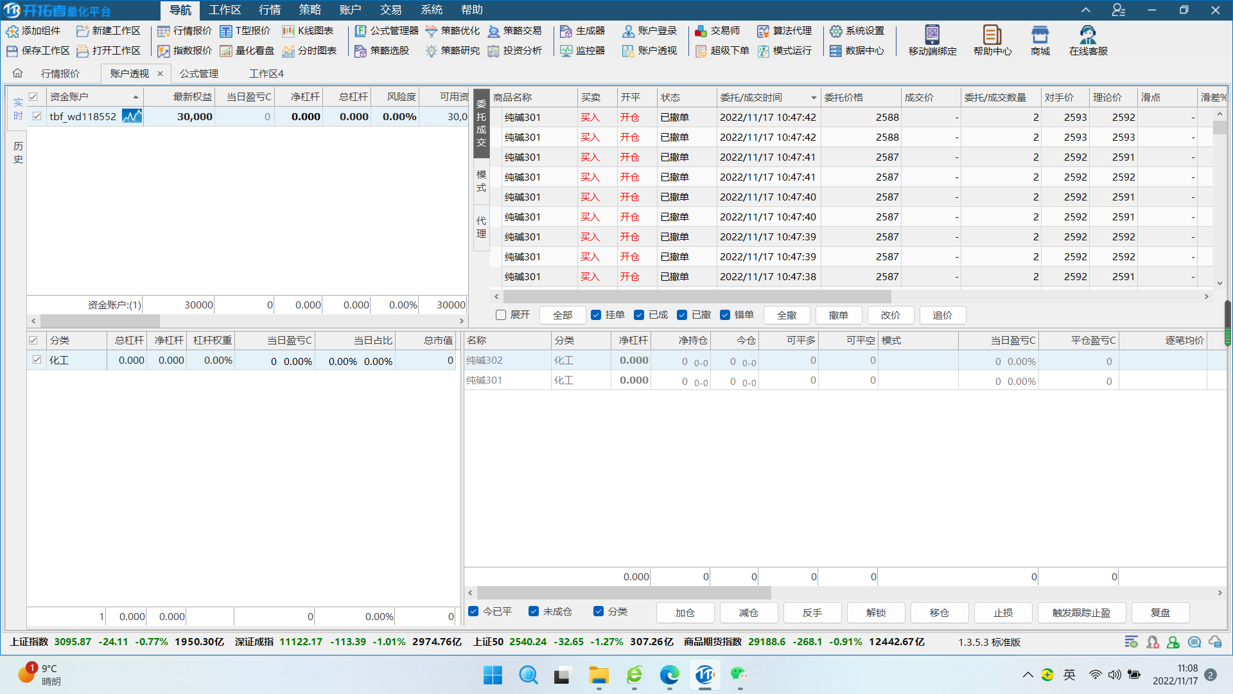
Task: Switch to the 公式管理 tab
Action: click(x=199, y=74)
